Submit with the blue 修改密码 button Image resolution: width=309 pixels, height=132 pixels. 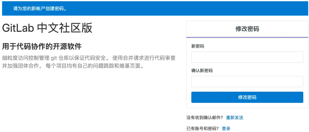[x=247, y=97]
